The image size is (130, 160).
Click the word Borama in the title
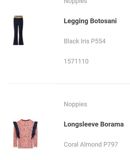tap(112, 124)
